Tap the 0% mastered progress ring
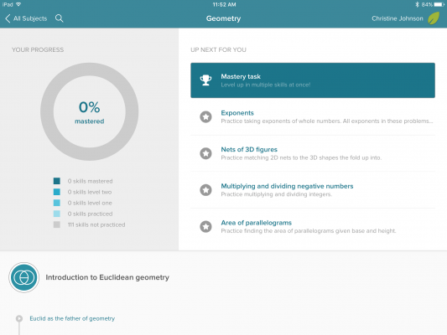The image size is (447, 335). [x=89, y=111]
